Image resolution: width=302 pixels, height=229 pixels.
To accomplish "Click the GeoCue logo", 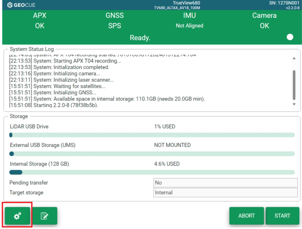I will [x=21, y=5].
